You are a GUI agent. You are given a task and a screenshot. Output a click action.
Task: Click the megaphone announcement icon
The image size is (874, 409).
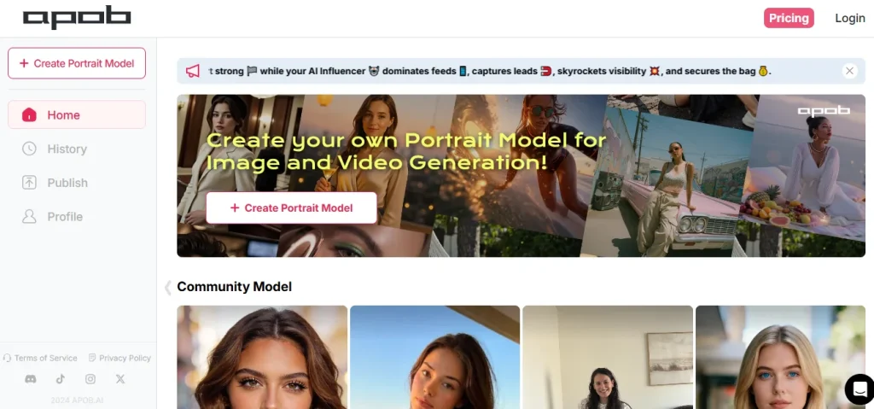(192, 71)
